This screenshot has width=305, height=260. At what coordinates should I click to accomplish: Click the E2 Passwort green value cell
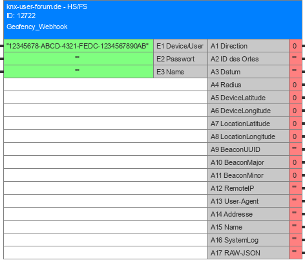(x=78, y=59)
